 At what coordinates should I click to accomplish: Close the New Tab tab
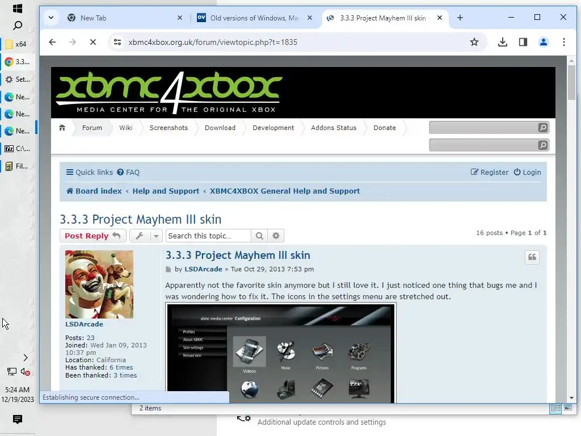pos(180,18)
